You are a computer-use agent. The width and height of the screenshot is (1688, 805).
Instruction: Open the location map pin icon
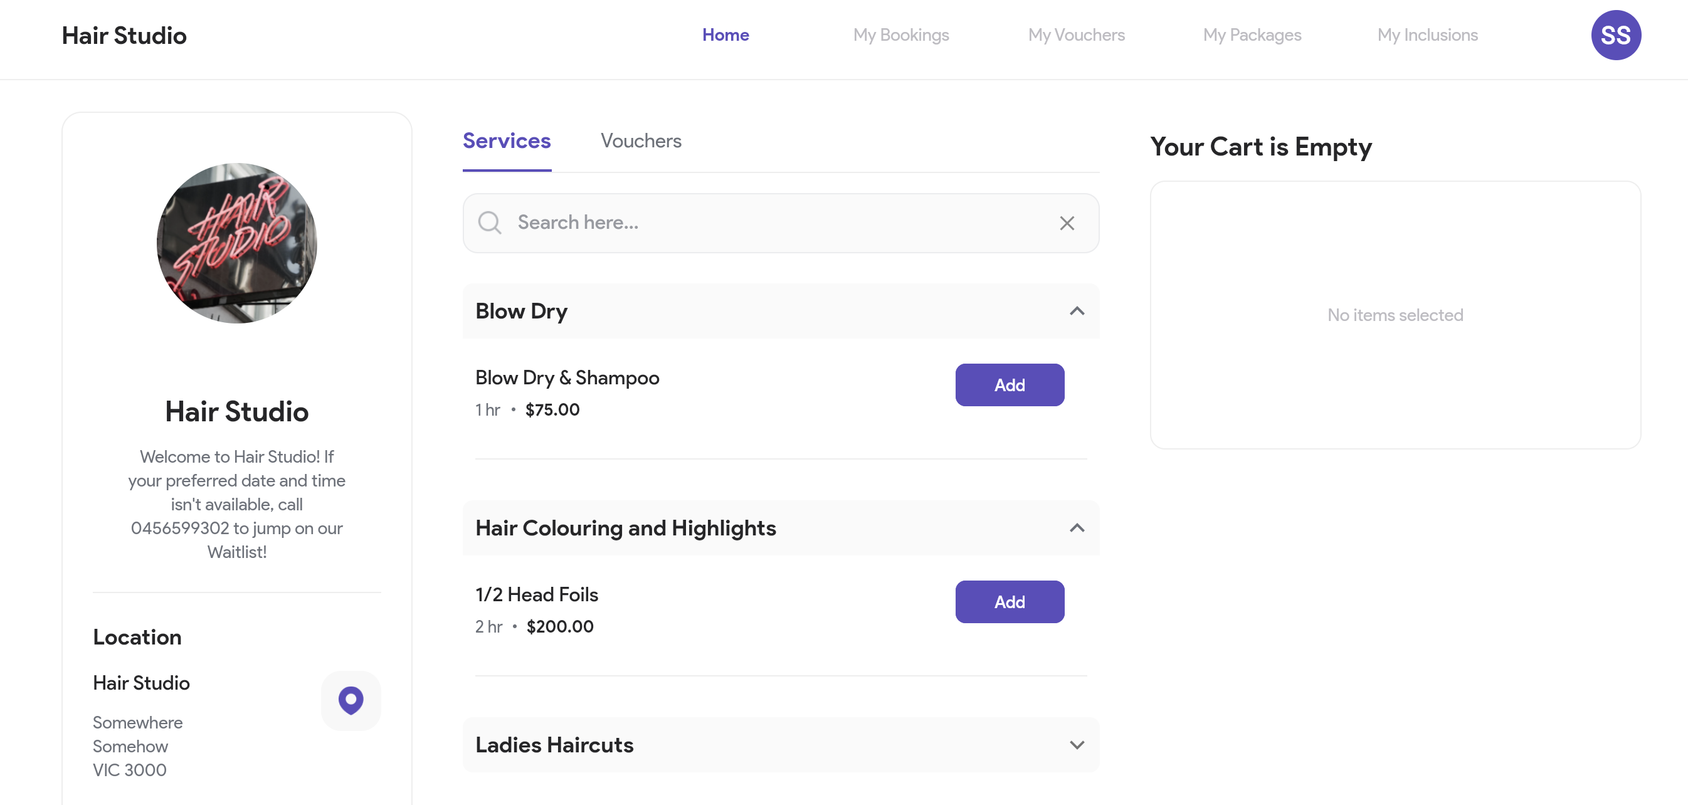(x=351, y=700)
